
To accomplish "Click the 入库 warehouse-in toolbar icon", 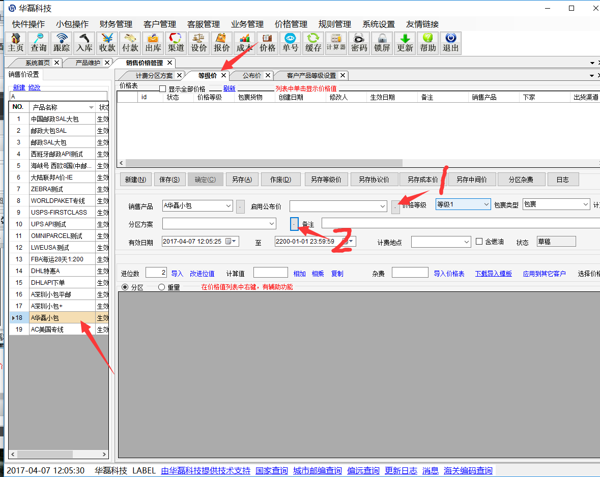I will pos(84,43).
